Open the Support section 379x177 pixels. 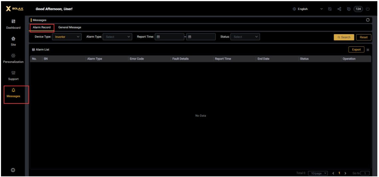click(x=13, y=73)
